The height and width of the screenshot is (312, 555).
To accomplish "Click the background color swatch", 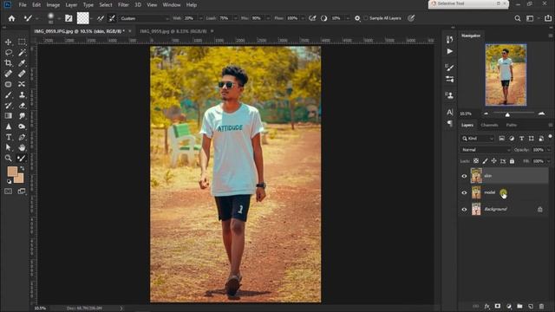I will click(x=20, y=179).
